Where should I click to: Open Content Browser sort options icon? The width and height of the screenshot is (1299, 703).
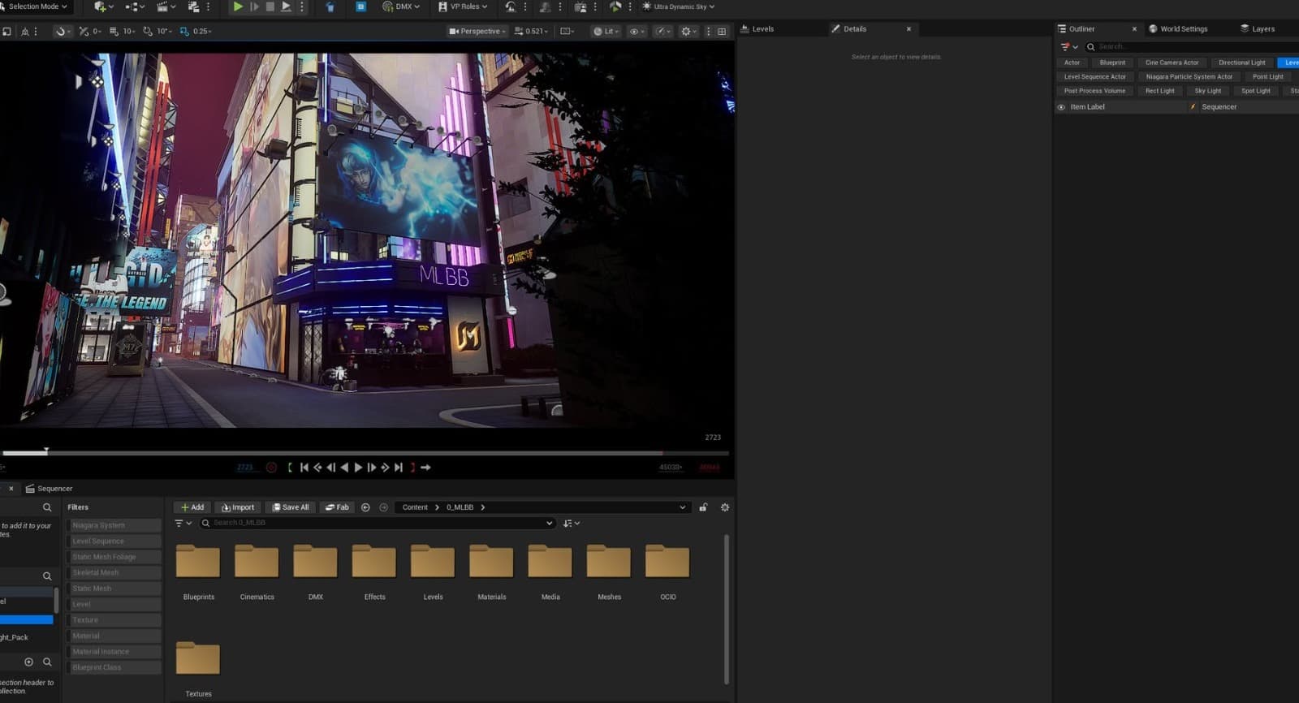coord(571,524)
